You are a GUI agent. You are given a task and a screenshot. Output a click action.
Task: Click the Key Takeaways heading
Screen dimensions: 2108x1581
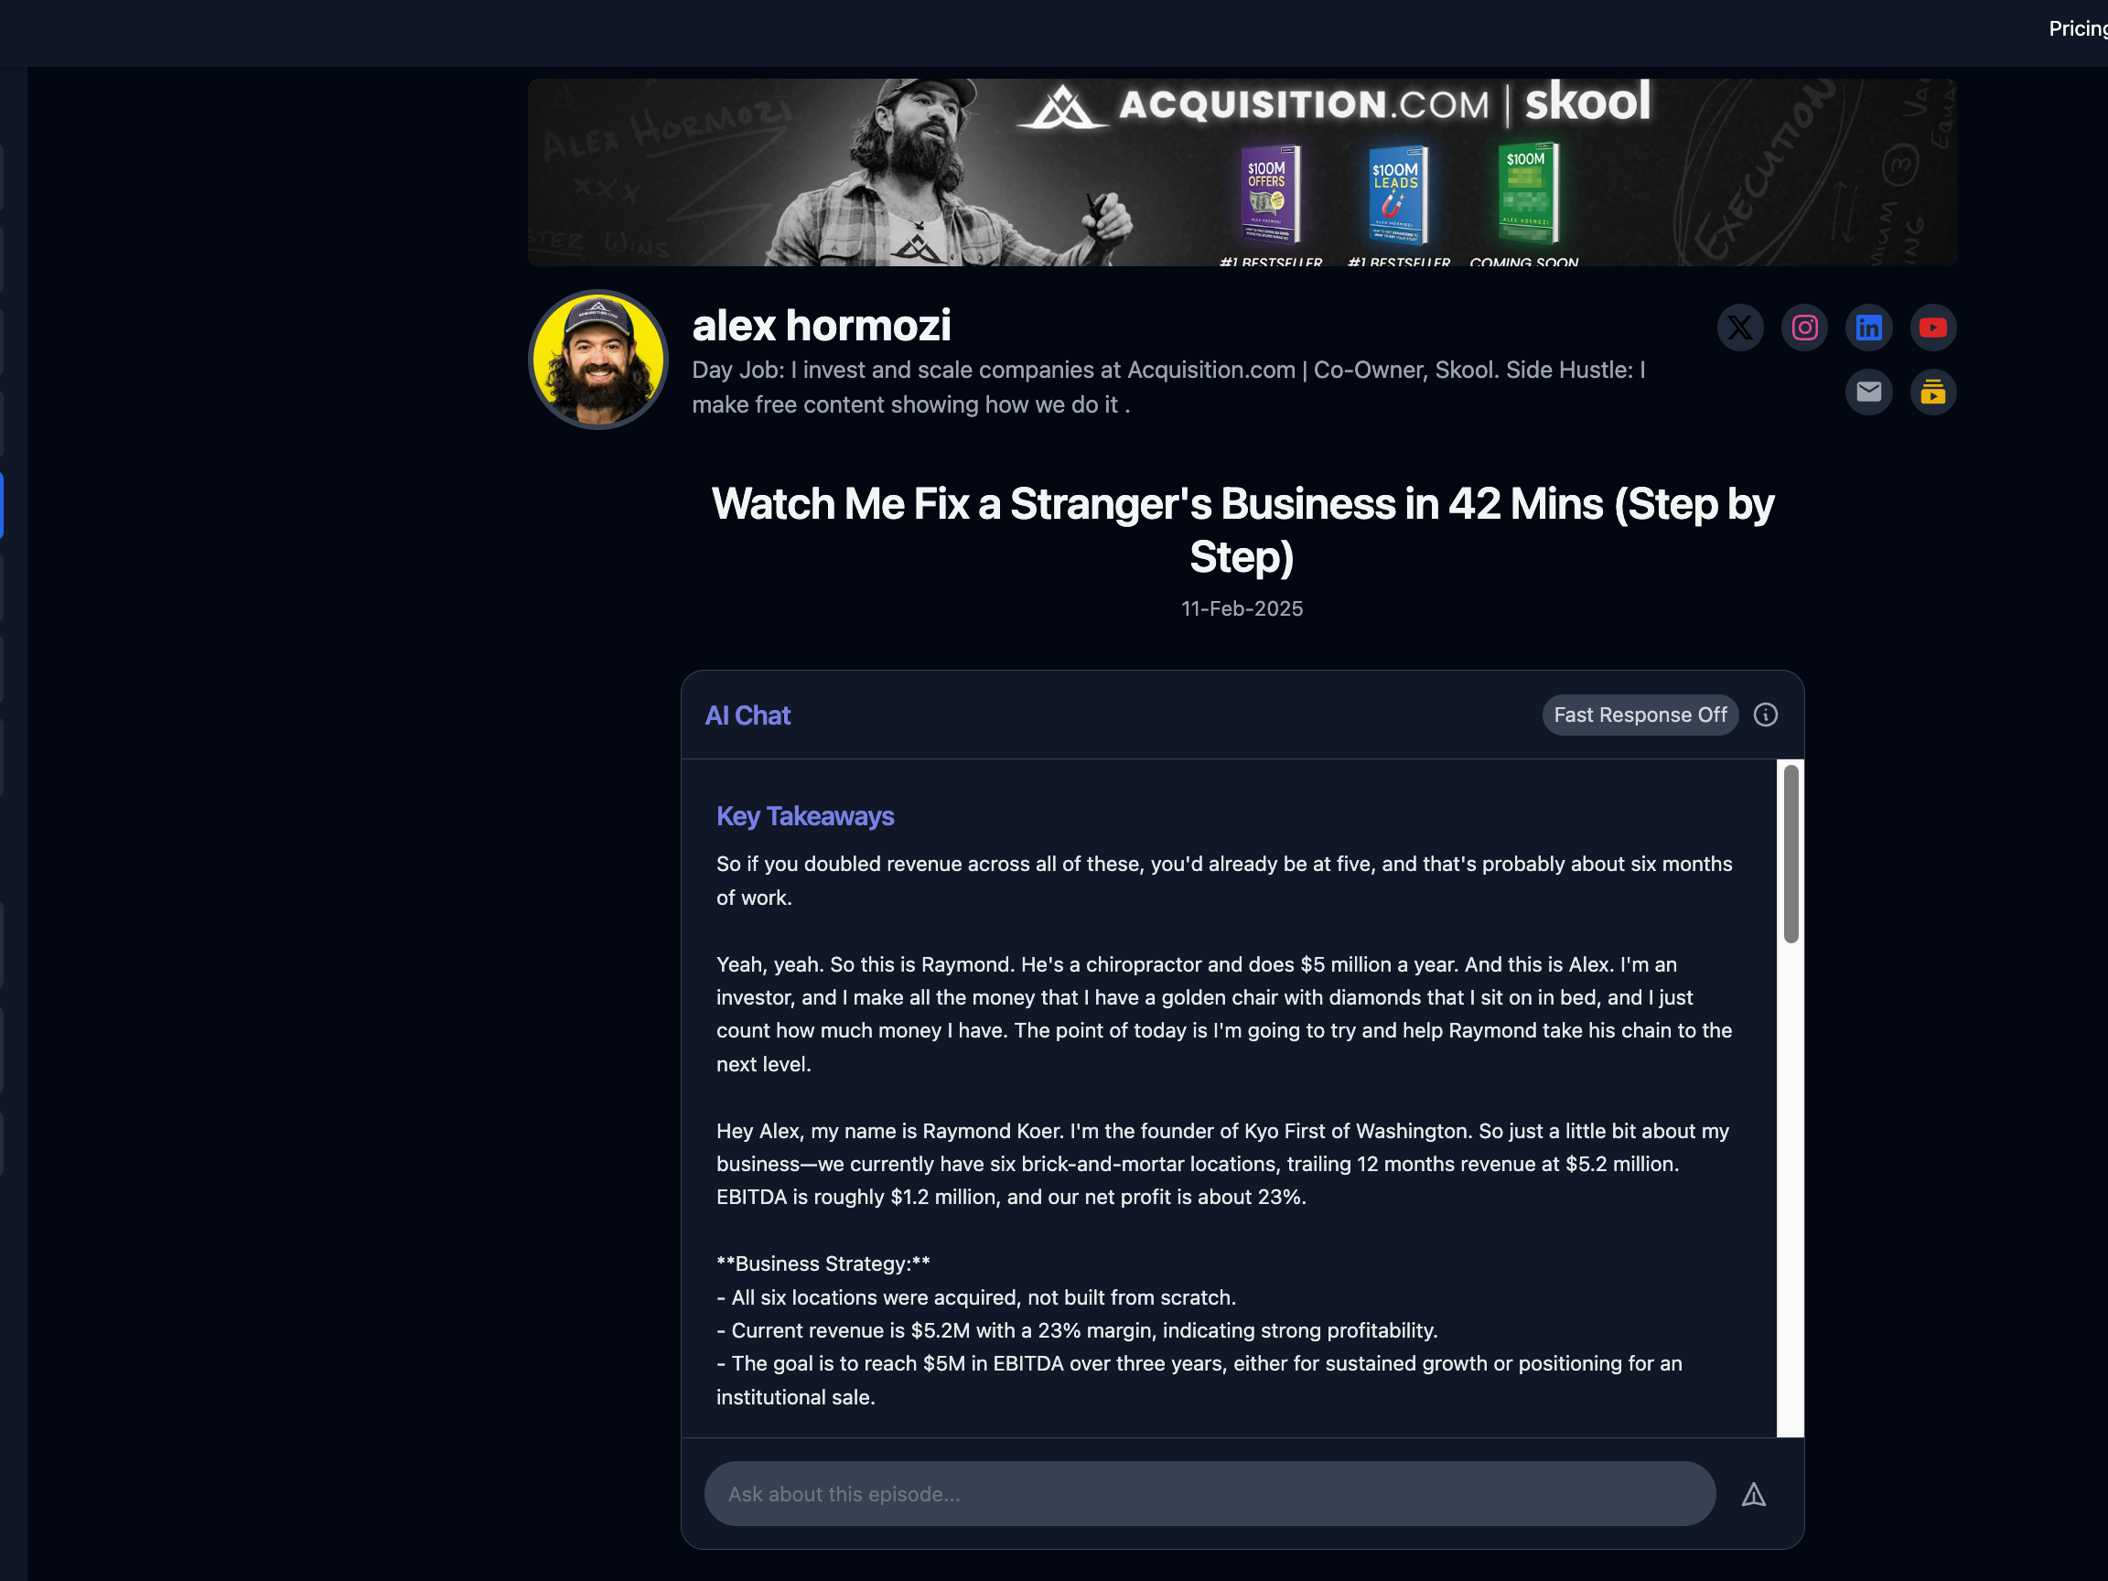[805, 817]
